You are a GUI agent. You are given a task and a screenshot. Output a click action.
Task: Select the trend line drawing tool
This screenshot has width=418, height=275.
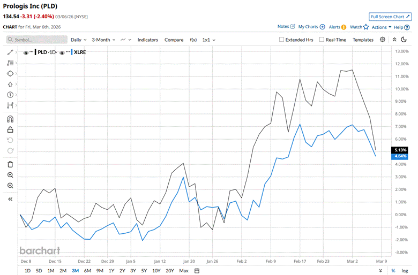(10, 52)
